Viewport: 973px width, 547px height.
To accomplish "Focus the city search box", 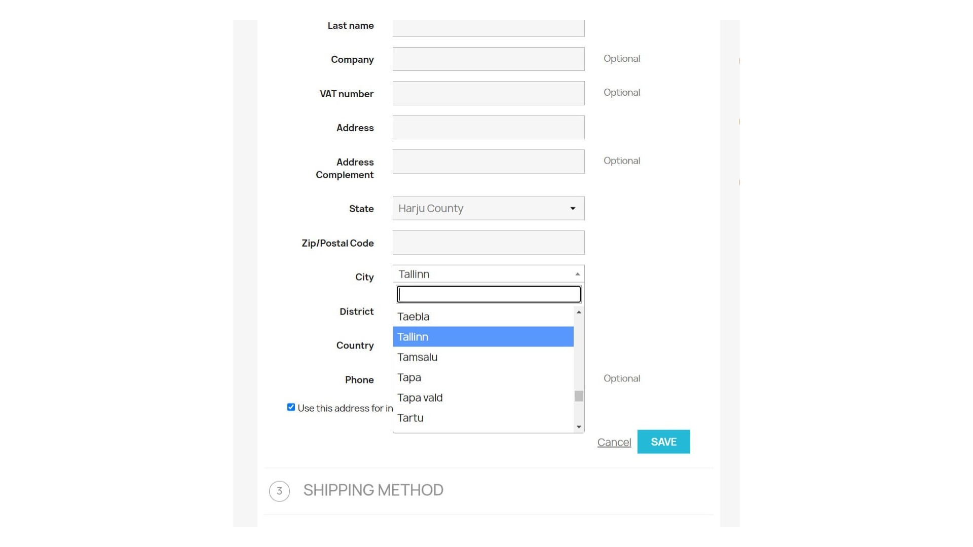I will point(488,294).
